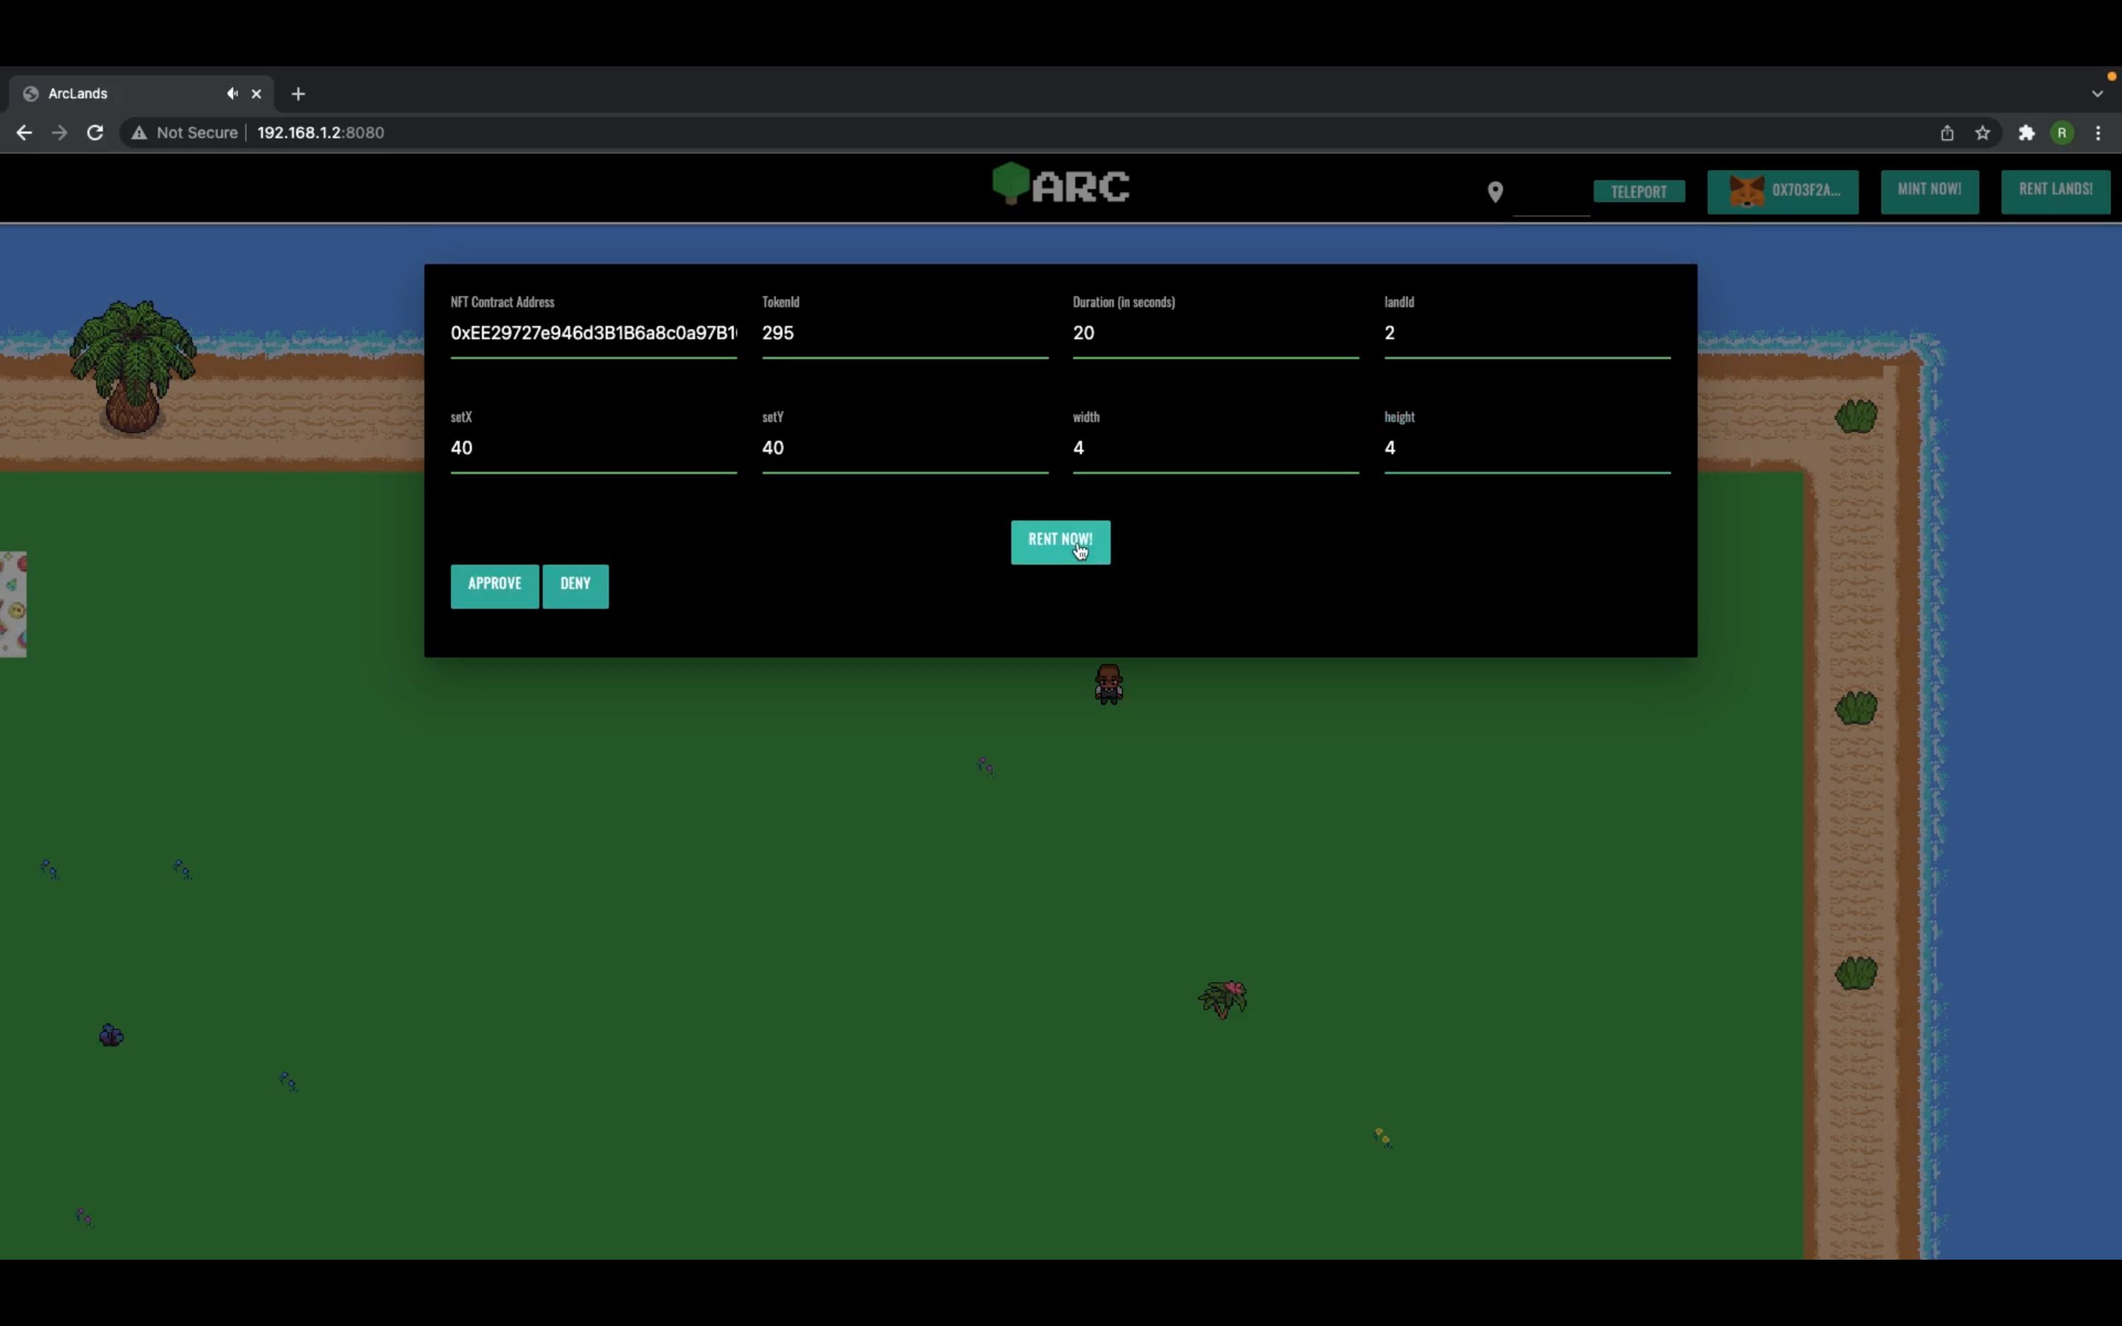This screenshot has height=1326, width=2122.
Task: Click the address bar URL 192.168.1.2:8080
Action: coord(320,133)
